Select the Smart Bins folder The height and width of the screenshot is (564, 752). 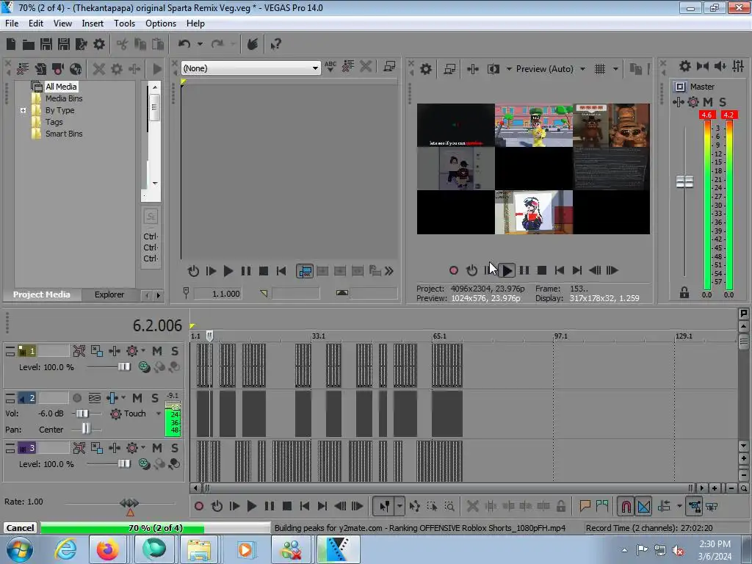click(x=64, y=134)
